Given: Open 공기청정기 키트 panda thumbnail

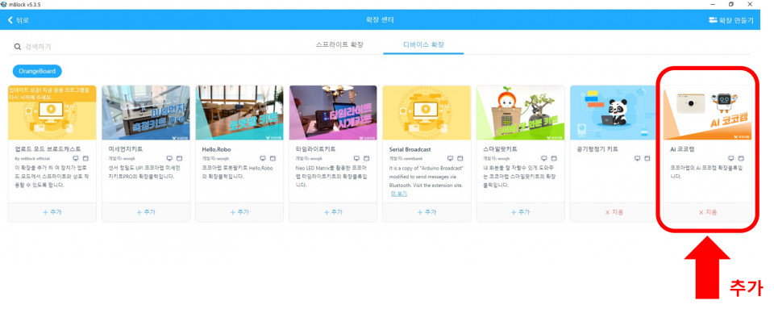Looking at the screenshot, I should (x=614, y=112).
